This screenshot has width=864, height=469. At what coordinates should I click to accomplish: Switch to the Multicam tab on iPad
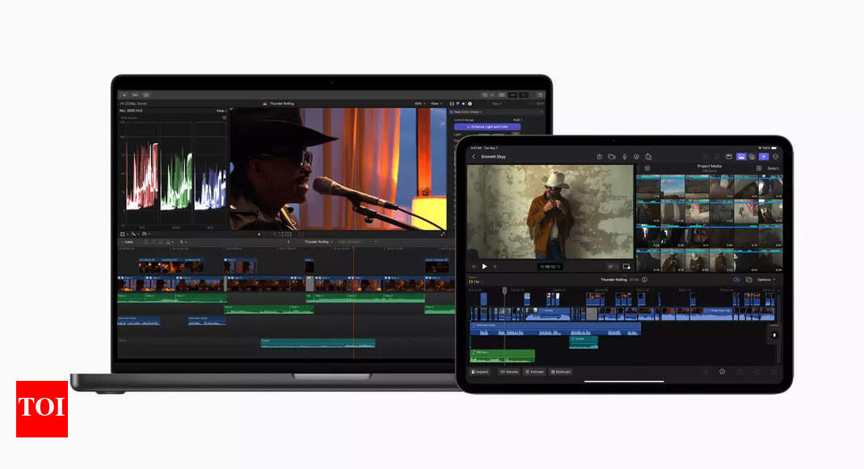(560, 371)
